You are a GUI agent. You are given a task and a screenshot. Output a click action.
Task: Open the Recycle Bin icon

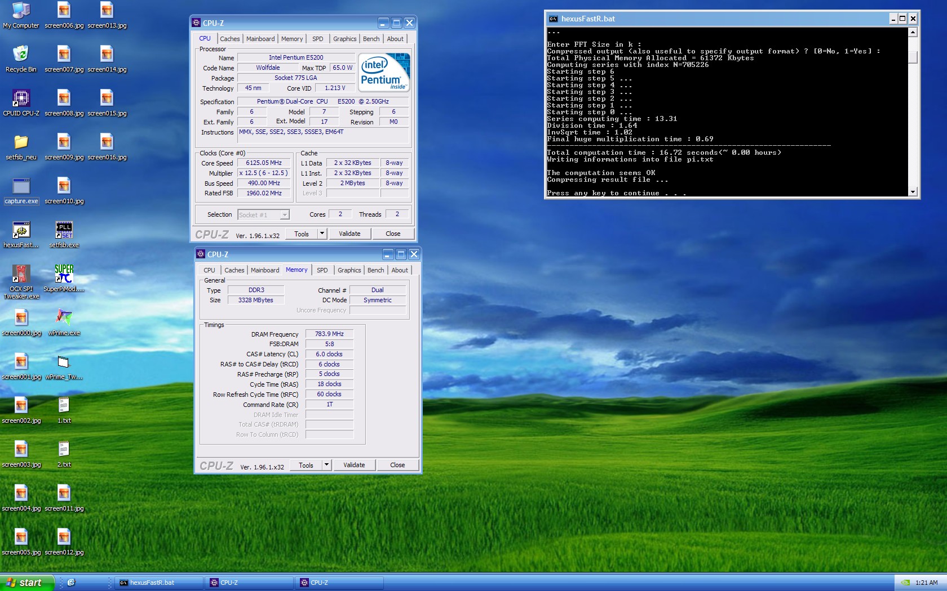pos(21,59)
